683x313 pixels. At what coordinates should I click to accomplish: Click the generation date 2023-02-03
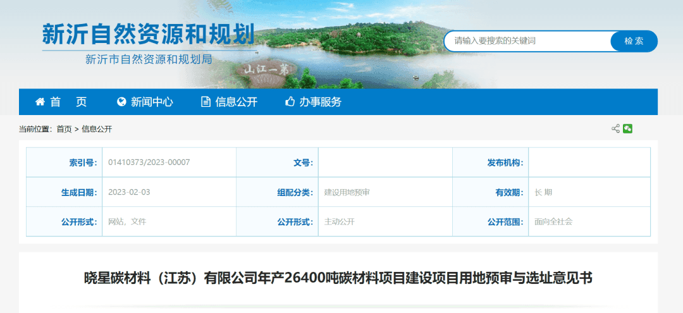pyautogui.click(x=129, y=192)
